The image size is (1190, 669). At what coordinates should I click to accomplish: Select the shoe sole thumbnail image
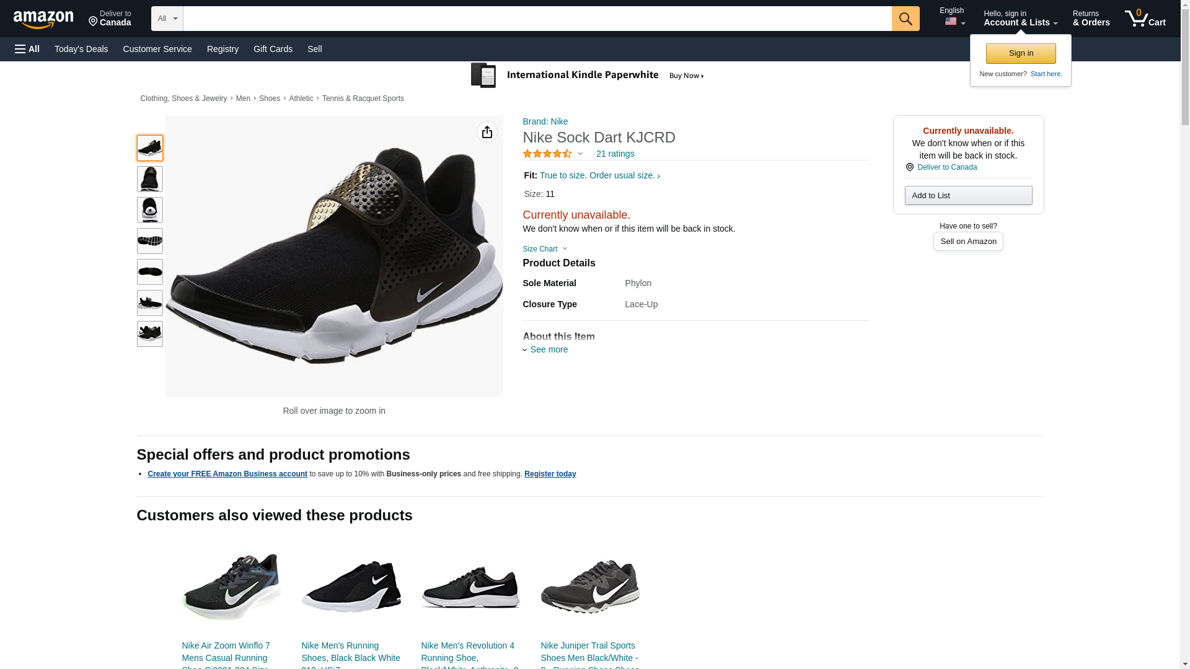point(150,241)
